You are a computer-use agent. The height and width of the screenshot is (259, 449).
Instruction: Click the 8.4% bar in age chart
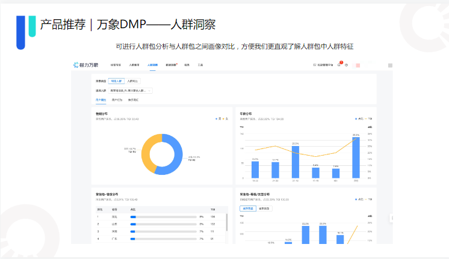pyautogui.click(x=315, y=172)
